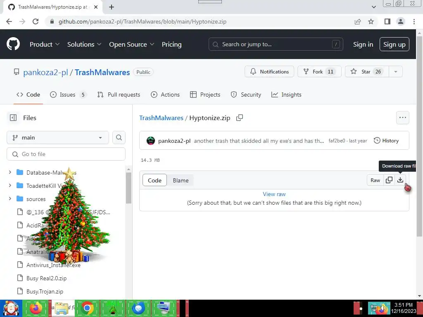
Task: Click the Sign up button
Action: tap(394, 44)
